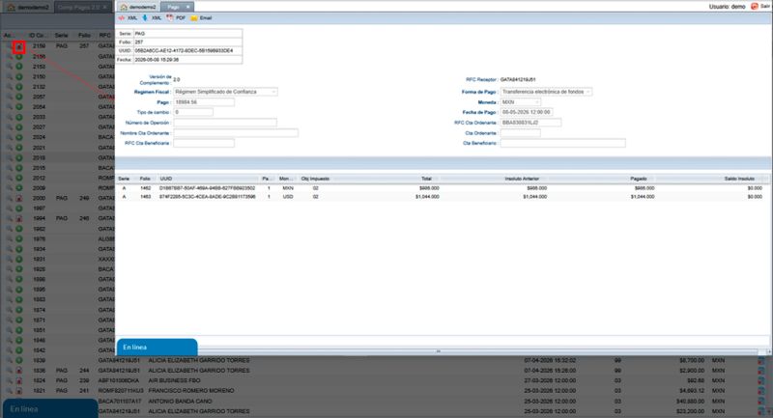This screenshot has height=418, width=773.
Task: Open the Forma de Pago dropdown
Action: (x=546, y=92)
